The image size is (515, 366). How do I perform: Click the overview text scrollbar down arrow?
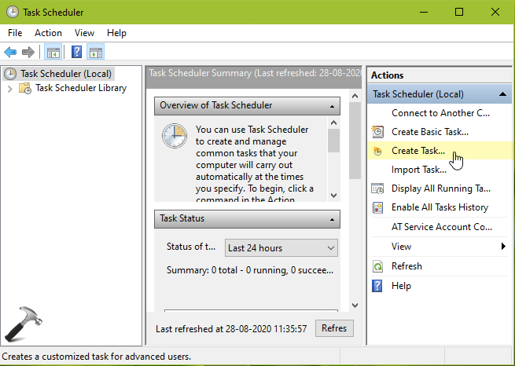(x=333, y=196)
